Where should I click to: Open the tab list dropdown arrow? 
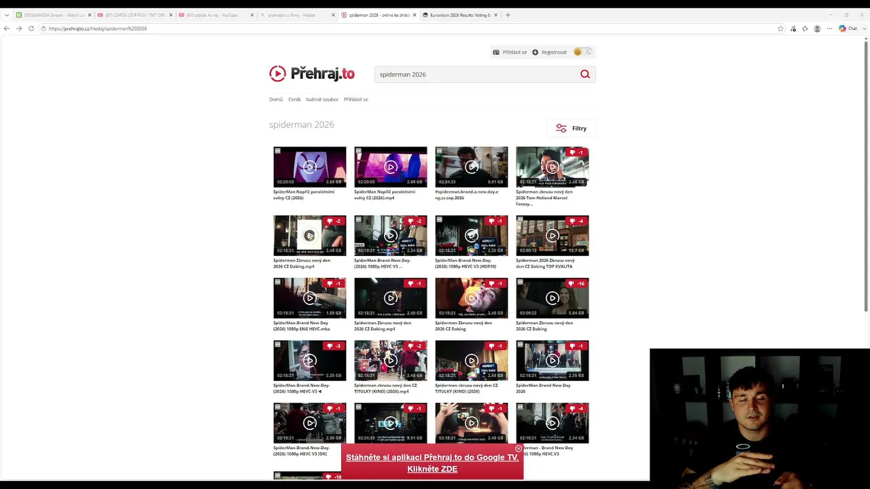(7, 15)
